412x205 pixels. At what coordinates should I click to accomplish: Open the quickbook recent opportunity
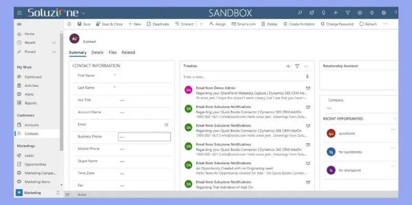coord(347,133)
